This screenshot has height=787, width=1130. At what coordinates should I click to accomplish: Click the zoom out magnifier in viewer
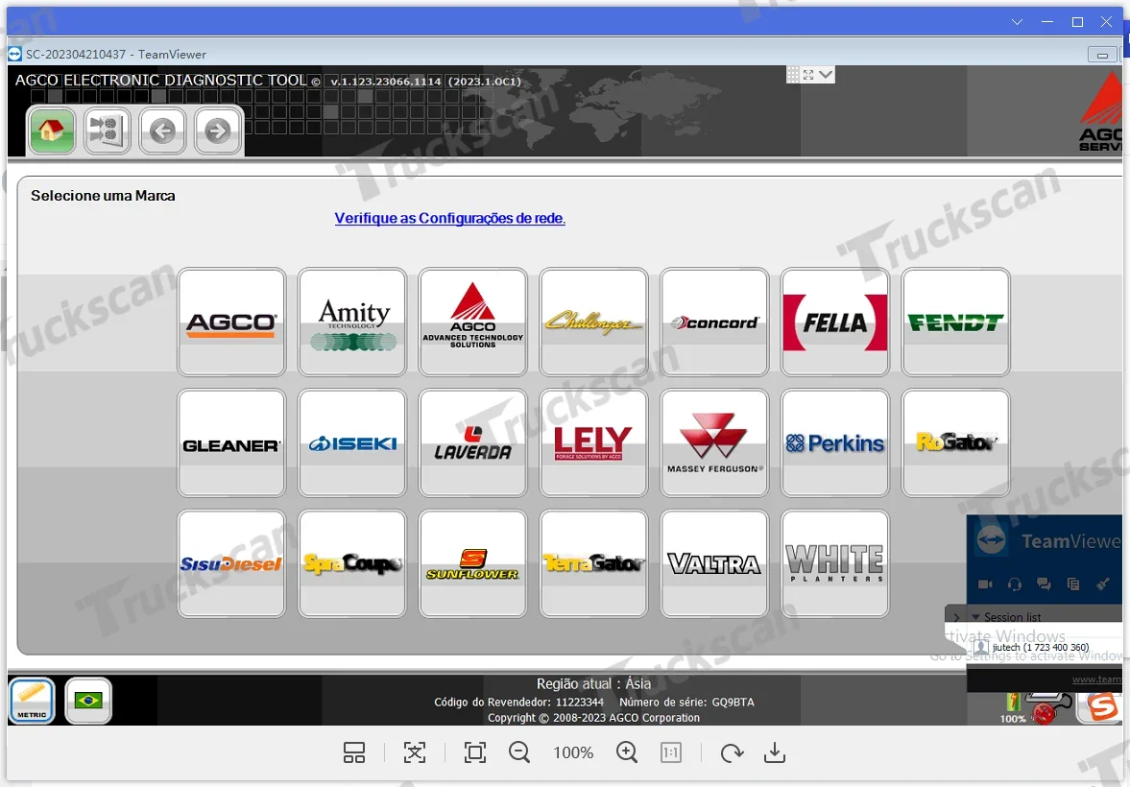[x=519, y=753]
